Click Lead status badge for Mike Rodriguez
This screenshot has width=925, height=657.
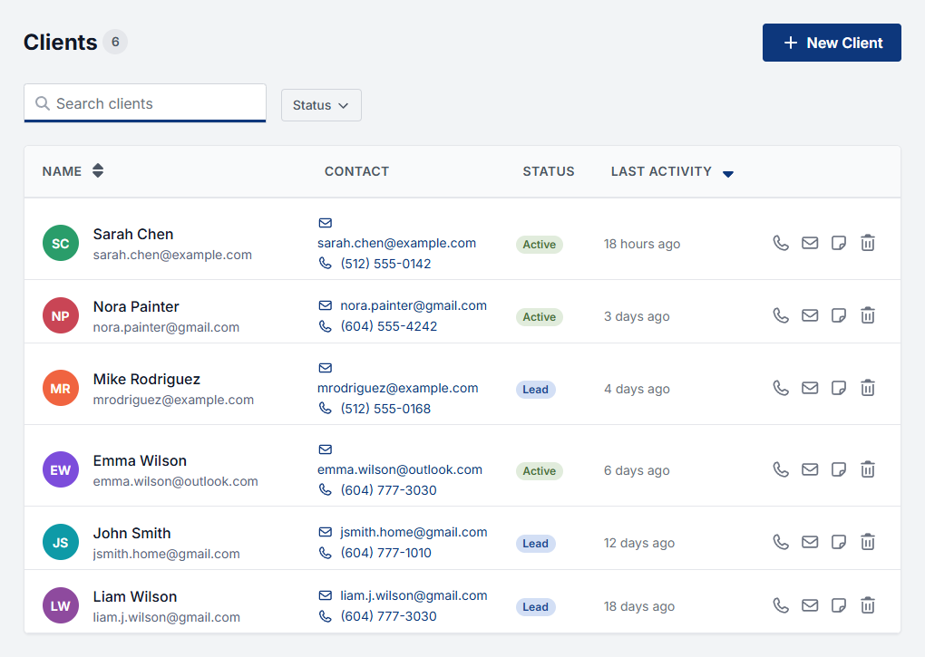tap(535, 389)
